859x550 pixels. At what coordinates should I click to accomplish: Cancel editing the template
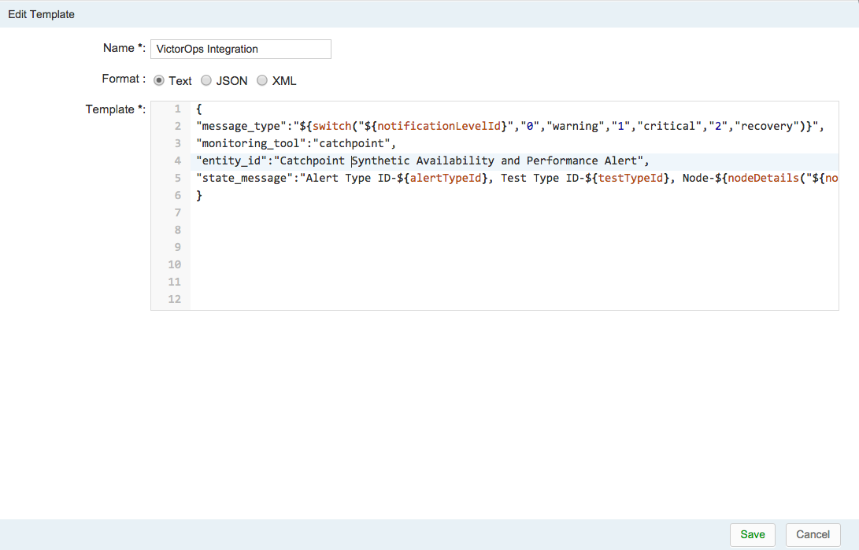click(813, 535)
